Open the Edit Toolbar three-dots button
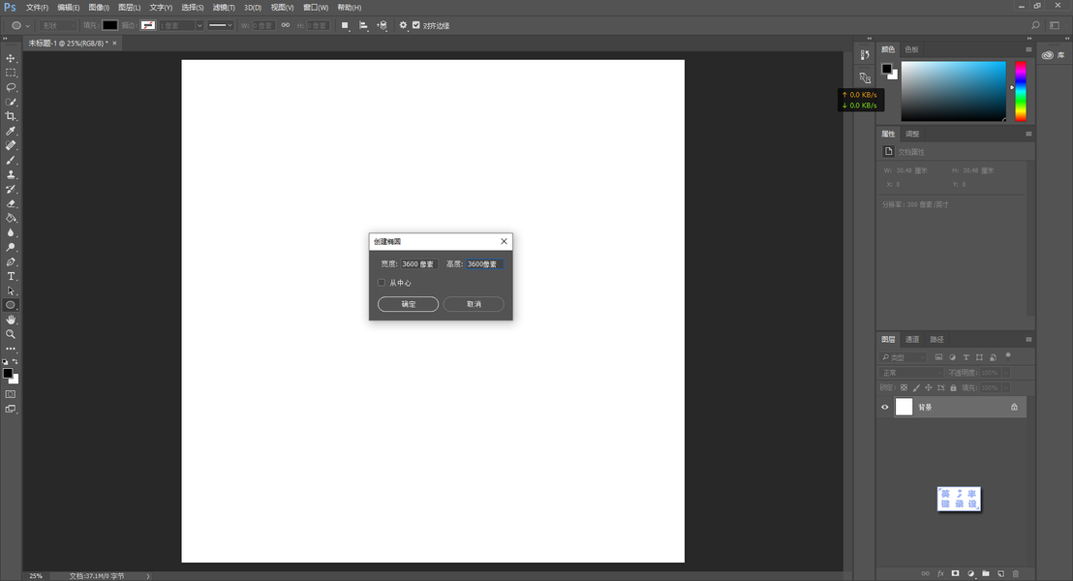This screenshot has width=1073, height=581. 11,349
